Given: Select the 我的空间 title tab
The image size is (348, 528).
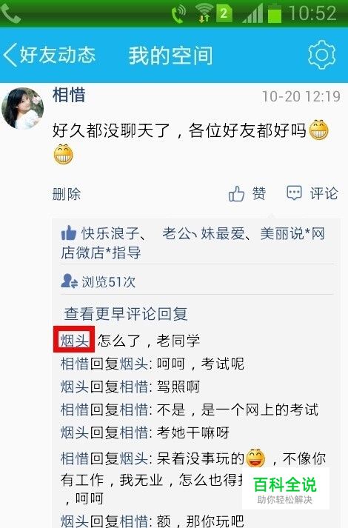Looking at the screenshot, I should coord(170,56).
